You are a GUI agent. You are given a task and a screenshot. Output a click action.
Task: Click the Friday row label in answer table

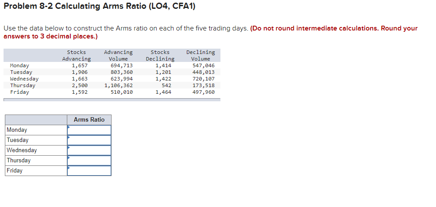(15, 171)
